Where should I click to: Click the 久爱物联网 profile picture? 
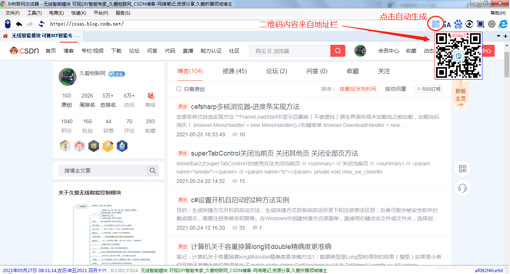pyautogui.click(x=68, y=77)
